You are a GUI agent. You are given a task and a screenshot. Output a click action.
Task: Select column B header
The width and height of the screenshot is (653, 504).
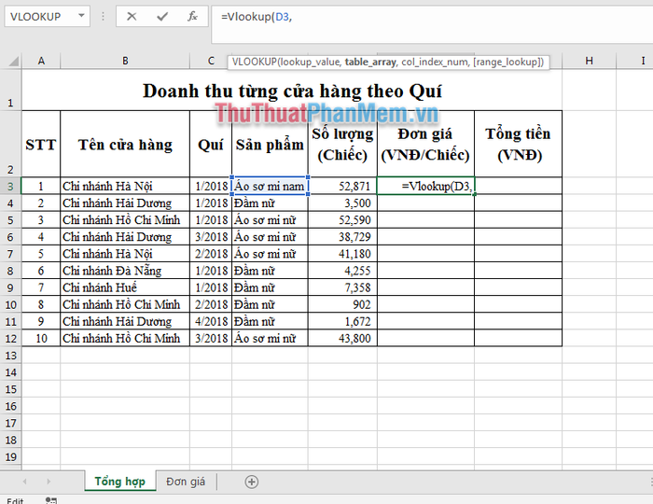[x=125, y=61]
